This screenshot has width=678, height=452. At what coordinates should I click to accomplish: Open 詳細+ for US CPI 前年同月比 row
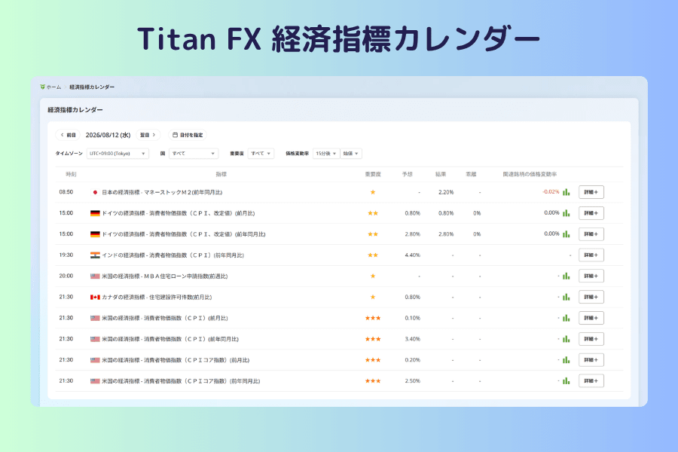coord(591,339)
